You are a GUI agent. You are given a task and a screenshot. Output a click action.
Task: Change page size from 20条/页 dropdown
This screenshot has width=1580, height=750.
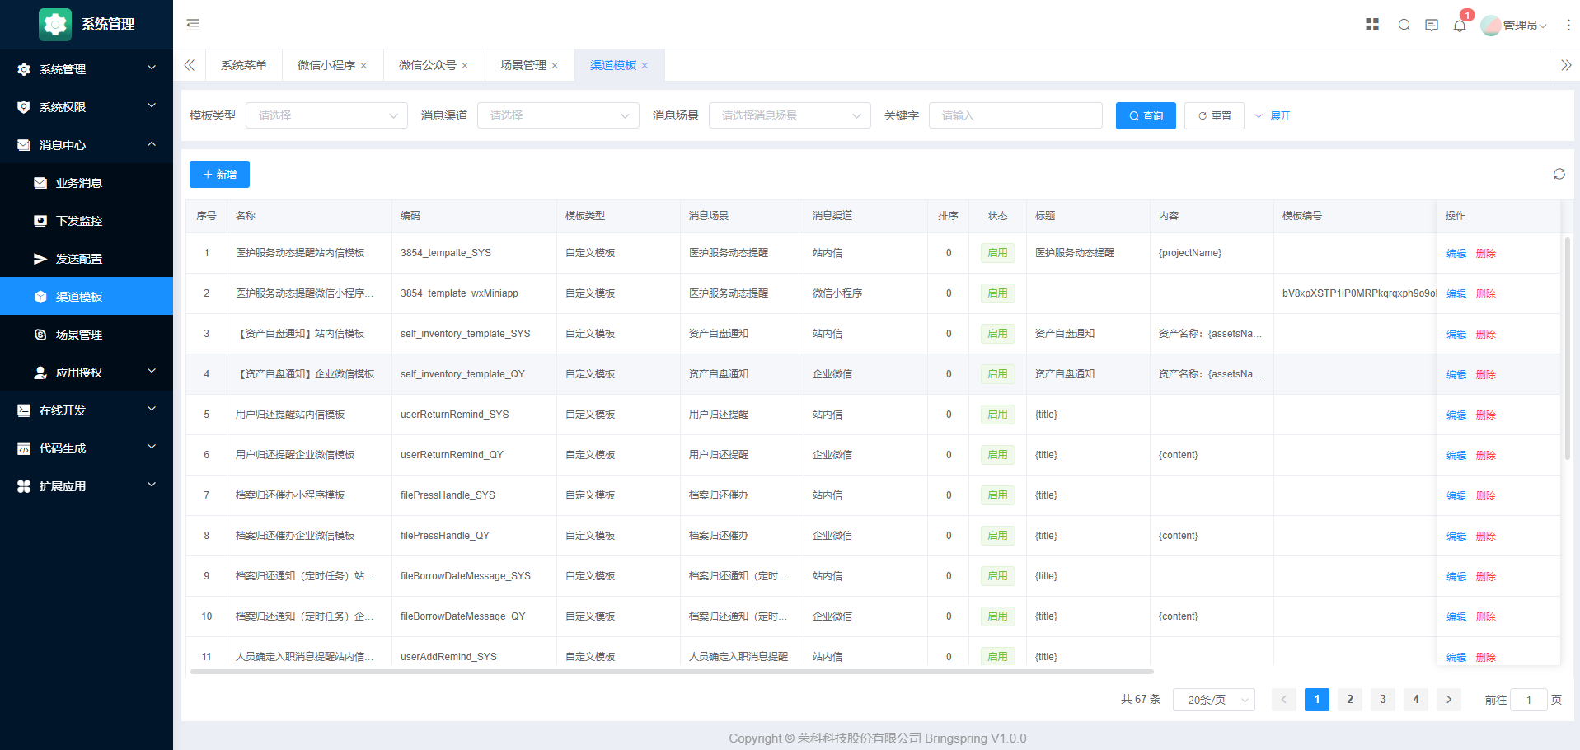1213,700
